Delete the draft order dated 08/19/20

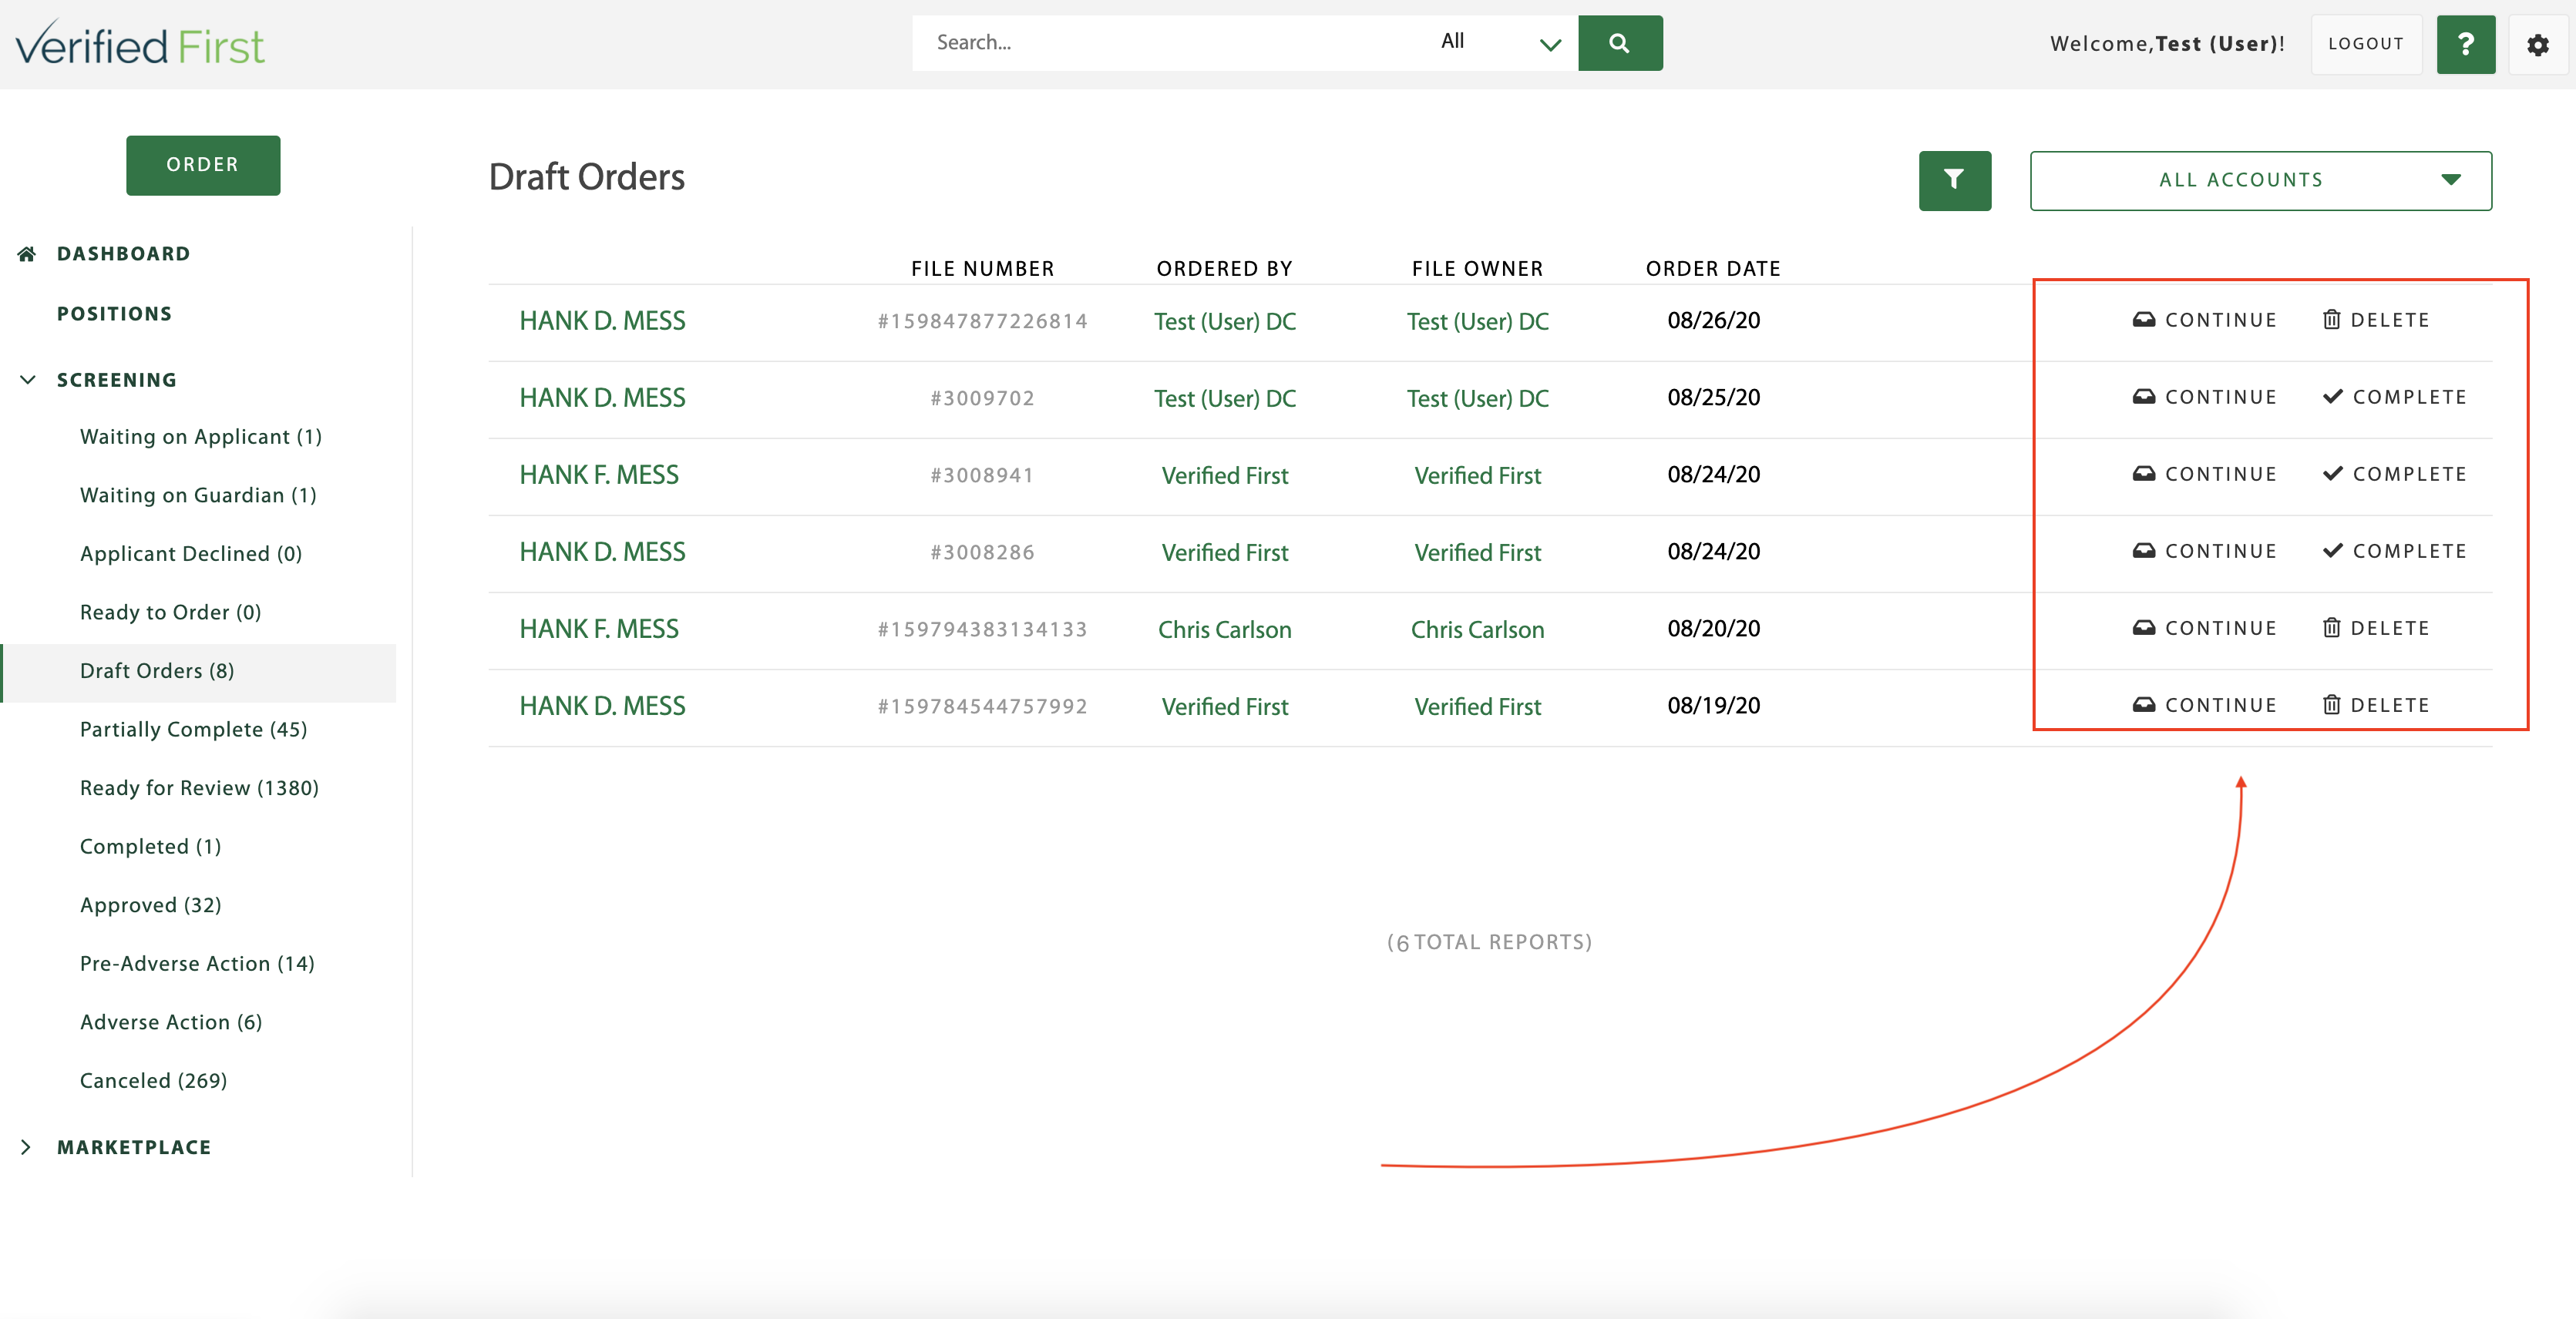2375,704
